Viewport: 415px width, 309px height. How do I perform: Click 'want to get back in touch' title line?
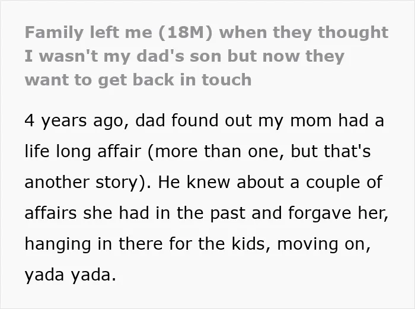[138, 80]
